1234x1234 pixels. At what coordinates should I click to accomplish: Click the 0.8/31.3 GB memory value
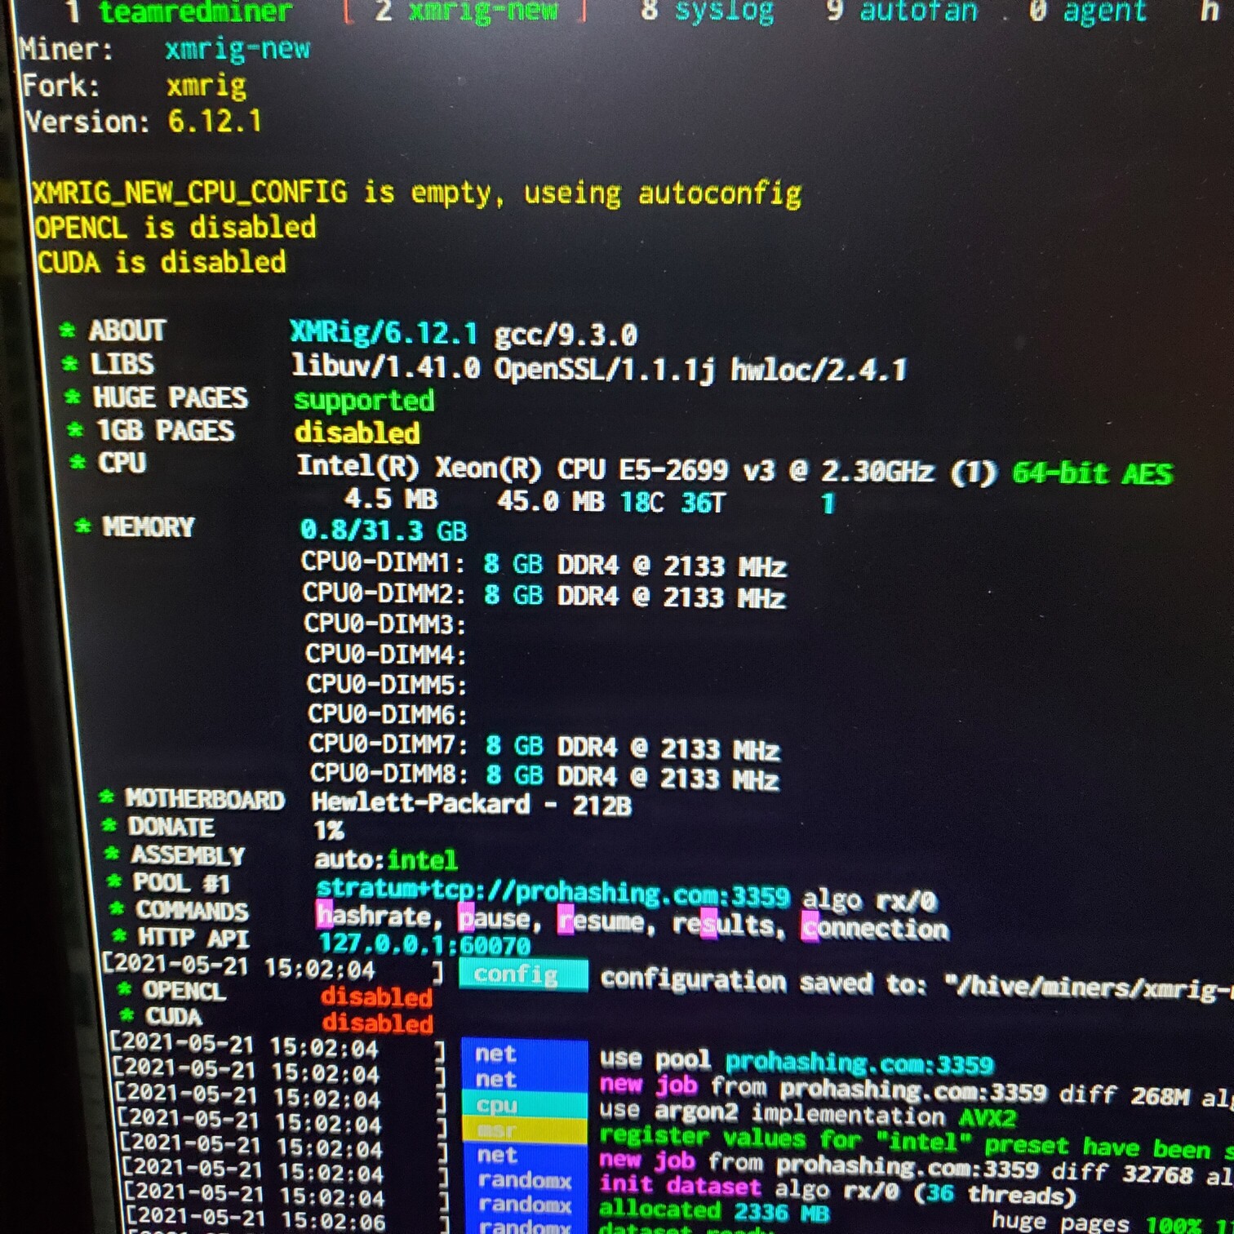point(384,530)
